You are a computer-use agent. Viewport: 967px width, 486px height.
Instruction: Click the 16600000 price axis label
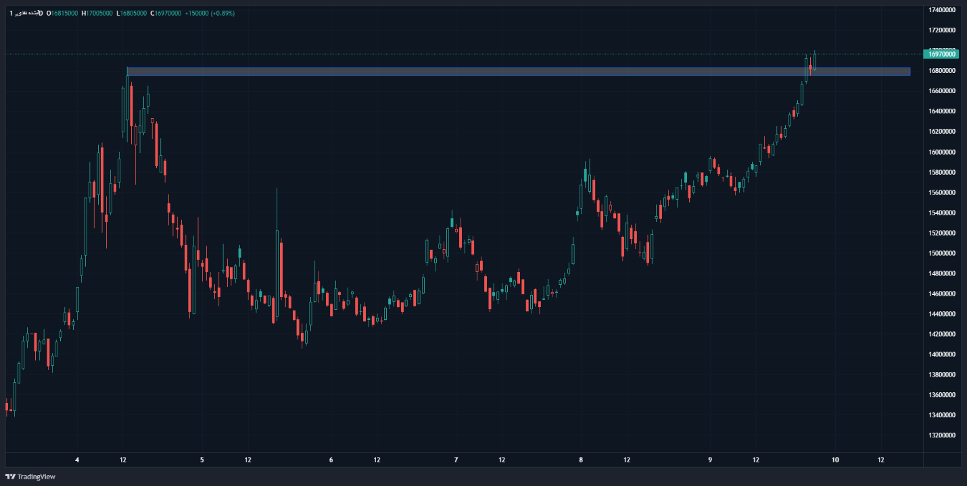942,91
